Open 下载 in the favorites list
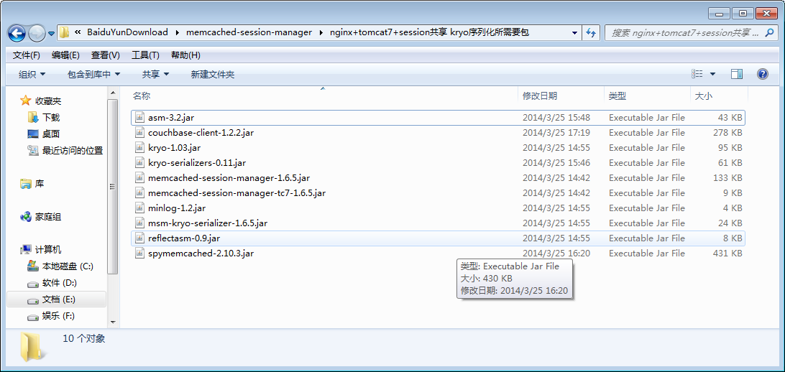Screen dimensions: 785x372 [x=51, y=118]
